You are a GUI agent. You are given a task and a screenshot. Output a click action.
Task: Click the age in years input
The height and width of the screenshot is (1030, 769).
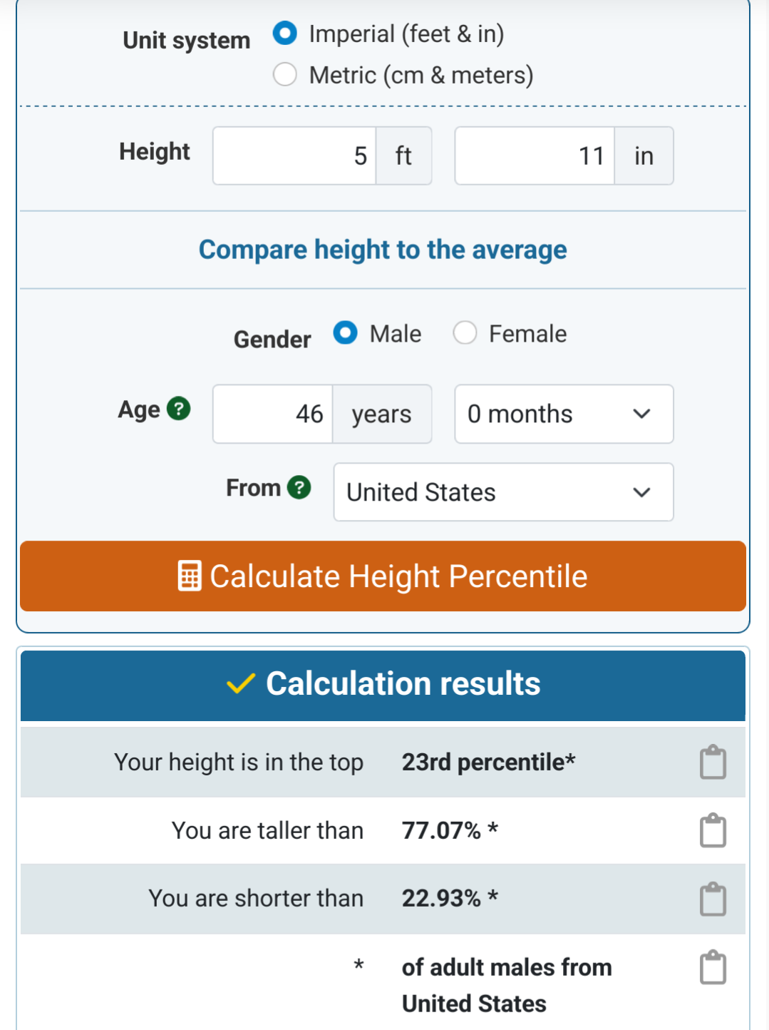point(273,414)
